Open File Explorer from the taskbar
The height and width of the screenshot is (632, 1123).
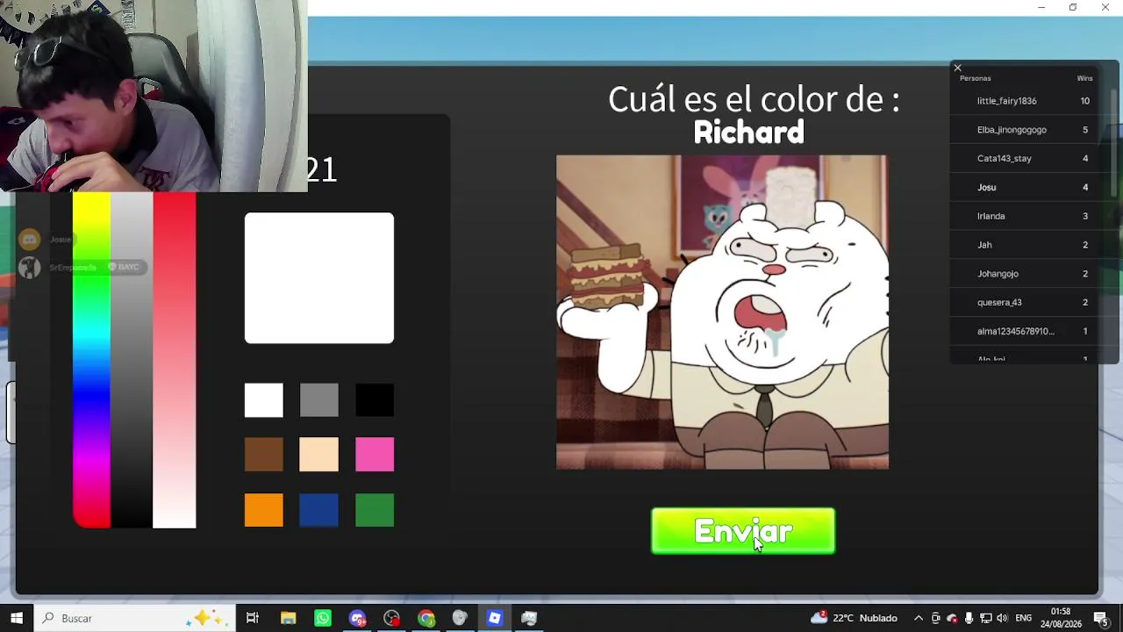[288, 618]
